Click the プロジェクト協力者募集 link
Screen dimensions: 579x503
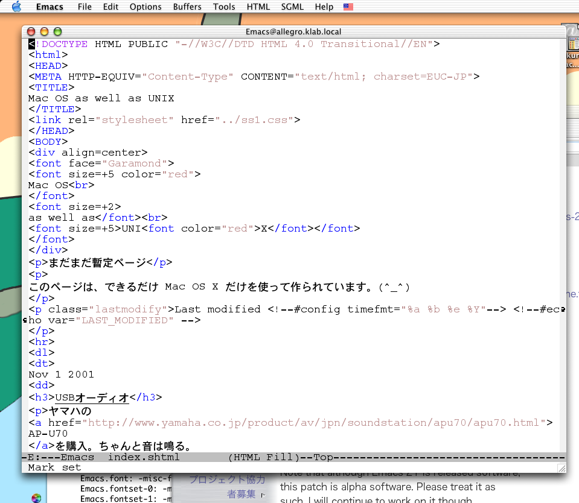point(226,487)
